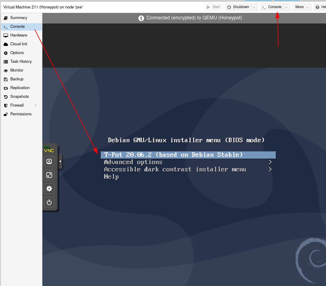Image resolution: width=326 pixels, height=286 pixels.
Task: Open noVNC settings gear
Action: click(49, 189)
